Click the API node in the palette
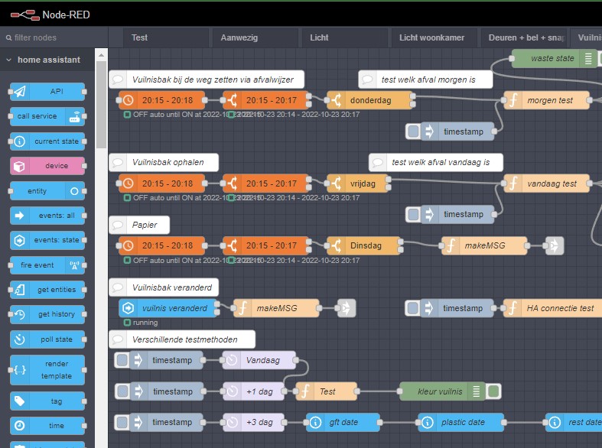This screenshot has height=448, width=602. pyautogui.click(x=47, y=92)
